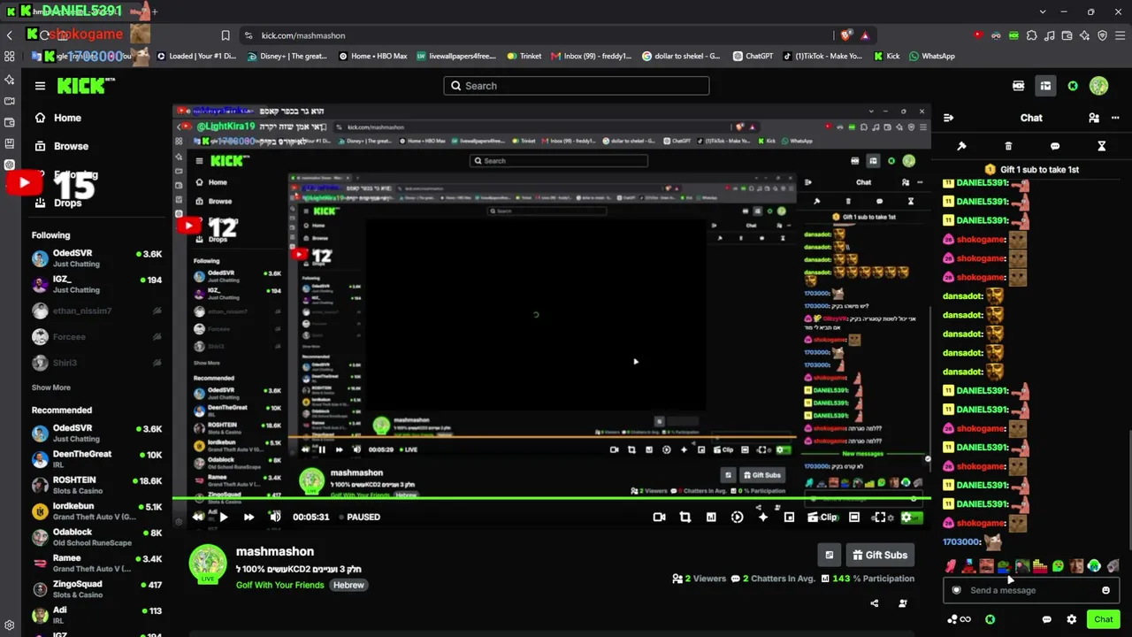The image size is (1132, 637).
Task: Click the dashboard icon in Kick header
Action: [1045, 86]
